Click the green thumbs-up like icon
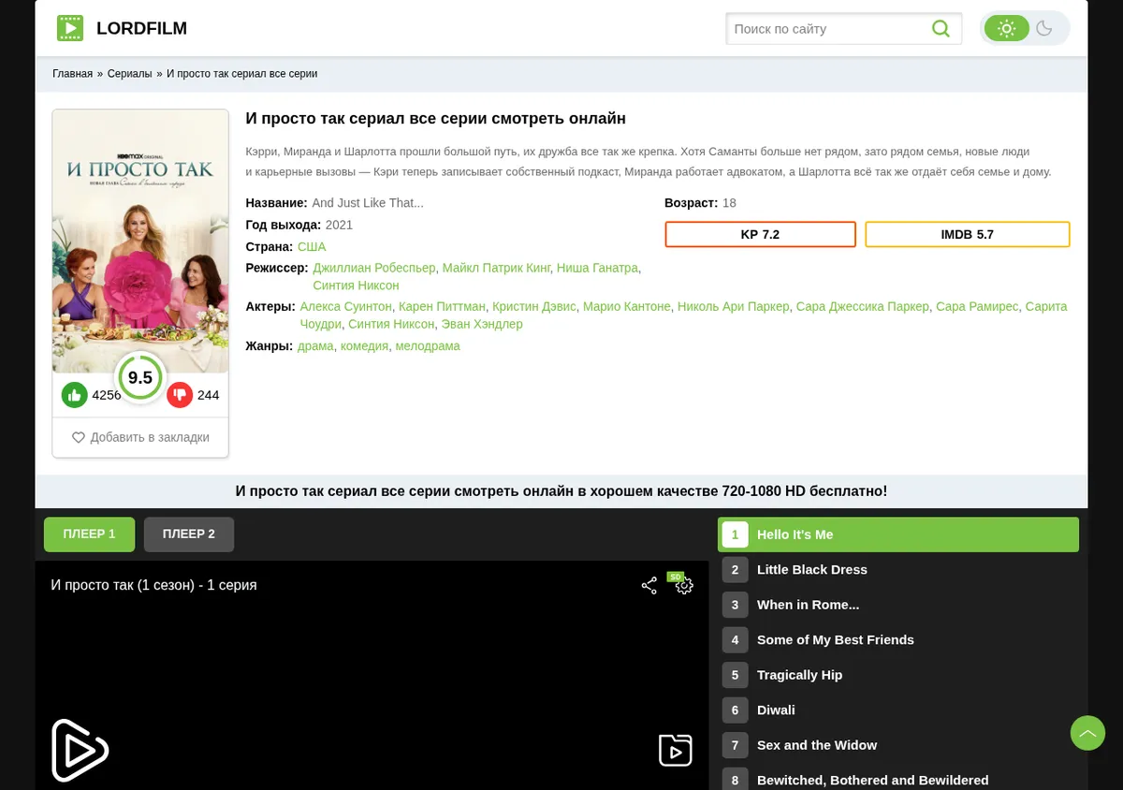1123x790 pixels. click(x=75, y=395)
